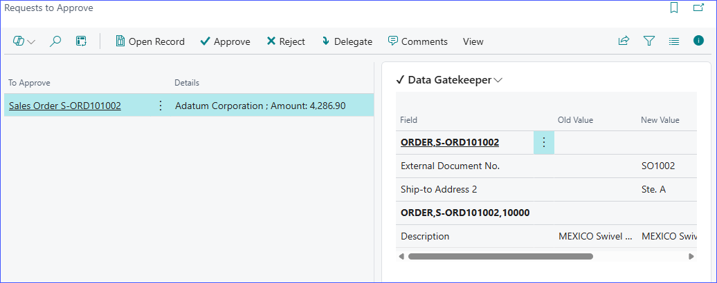Show more options for Sales Order row

161,106
